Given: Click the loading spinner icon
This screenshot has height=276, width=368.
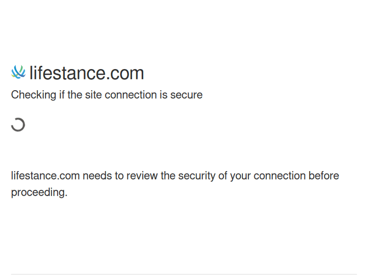Looking at the screenshot, I should point(18,125).
